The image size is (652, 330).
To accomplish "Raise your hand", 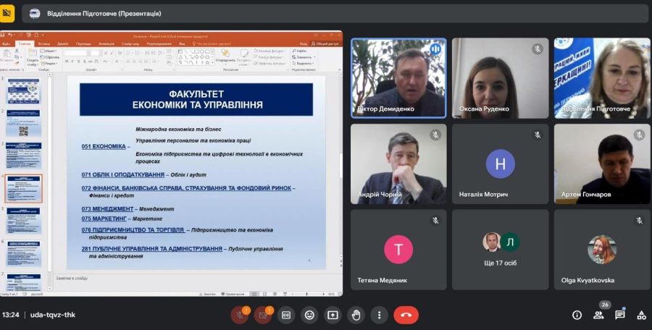I will tap(356, 315).
